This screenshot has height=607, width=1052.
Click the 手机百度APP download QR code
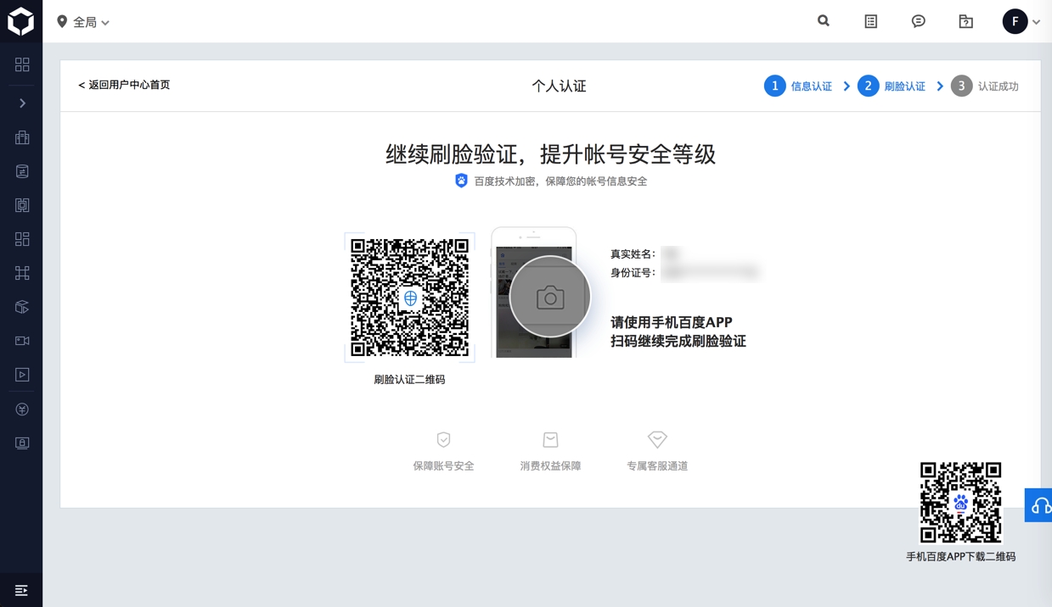point(961,502)
